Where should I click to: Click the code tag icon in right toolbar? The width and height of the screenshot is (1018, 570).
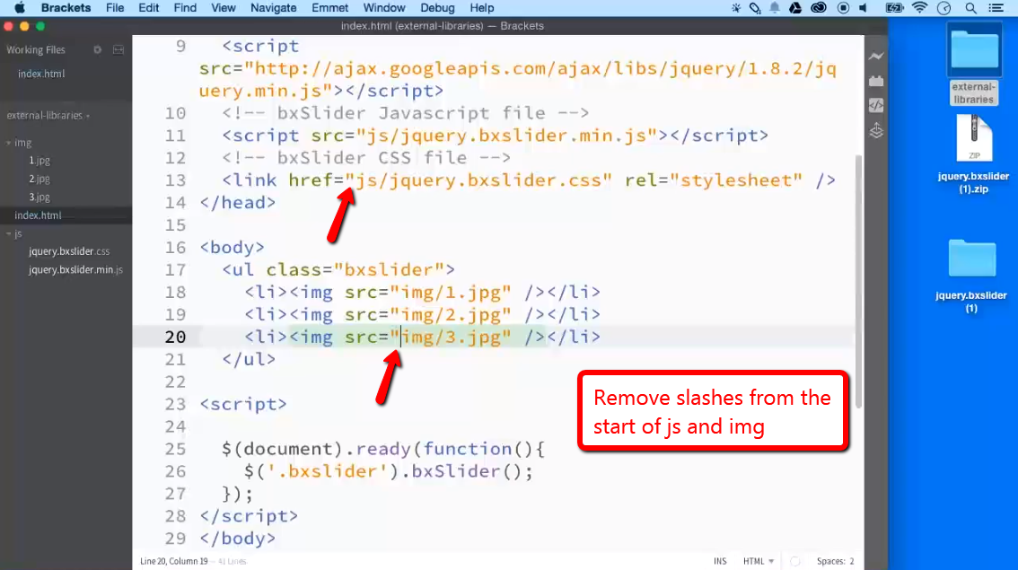[876, 105]
